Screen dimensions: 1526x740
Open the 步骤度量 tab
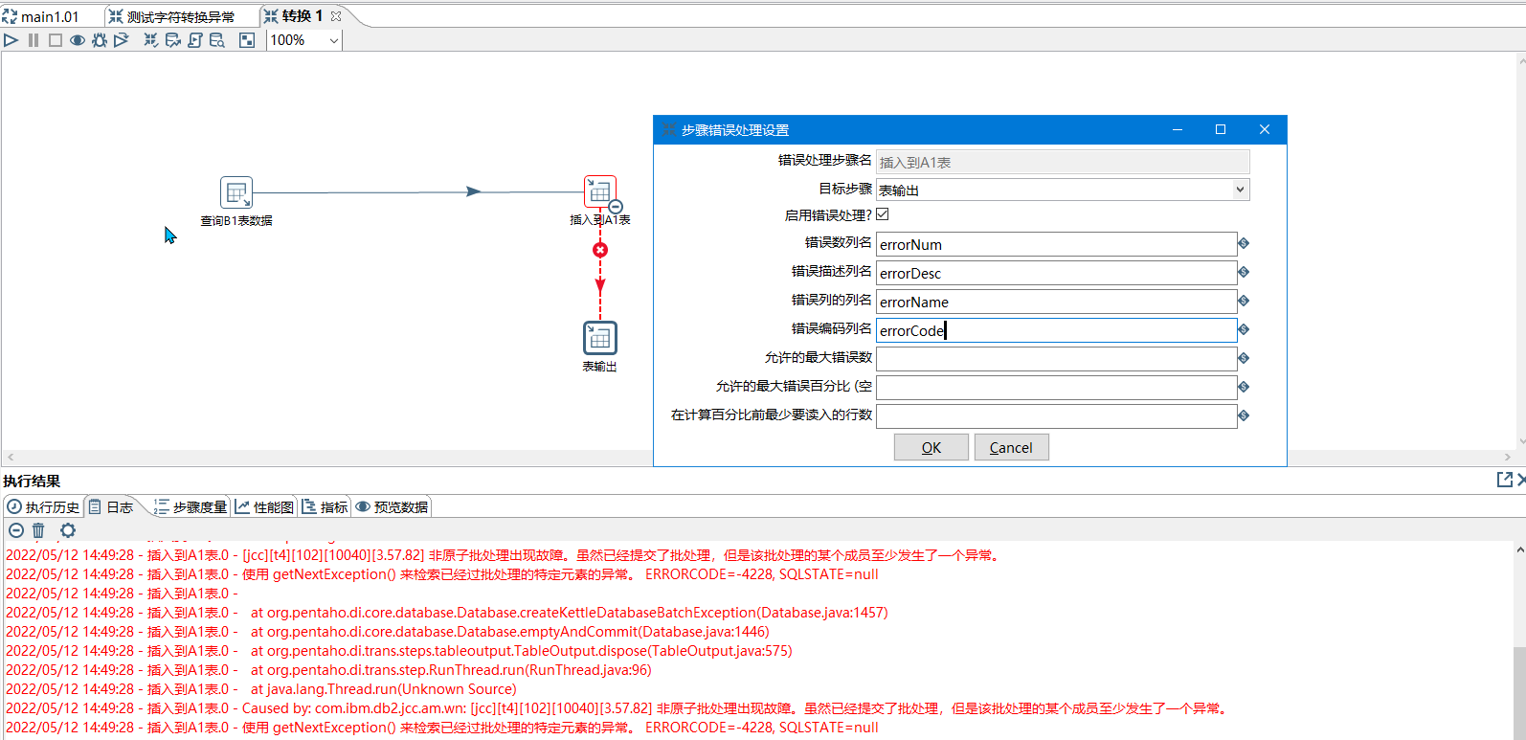pos(191,507)
